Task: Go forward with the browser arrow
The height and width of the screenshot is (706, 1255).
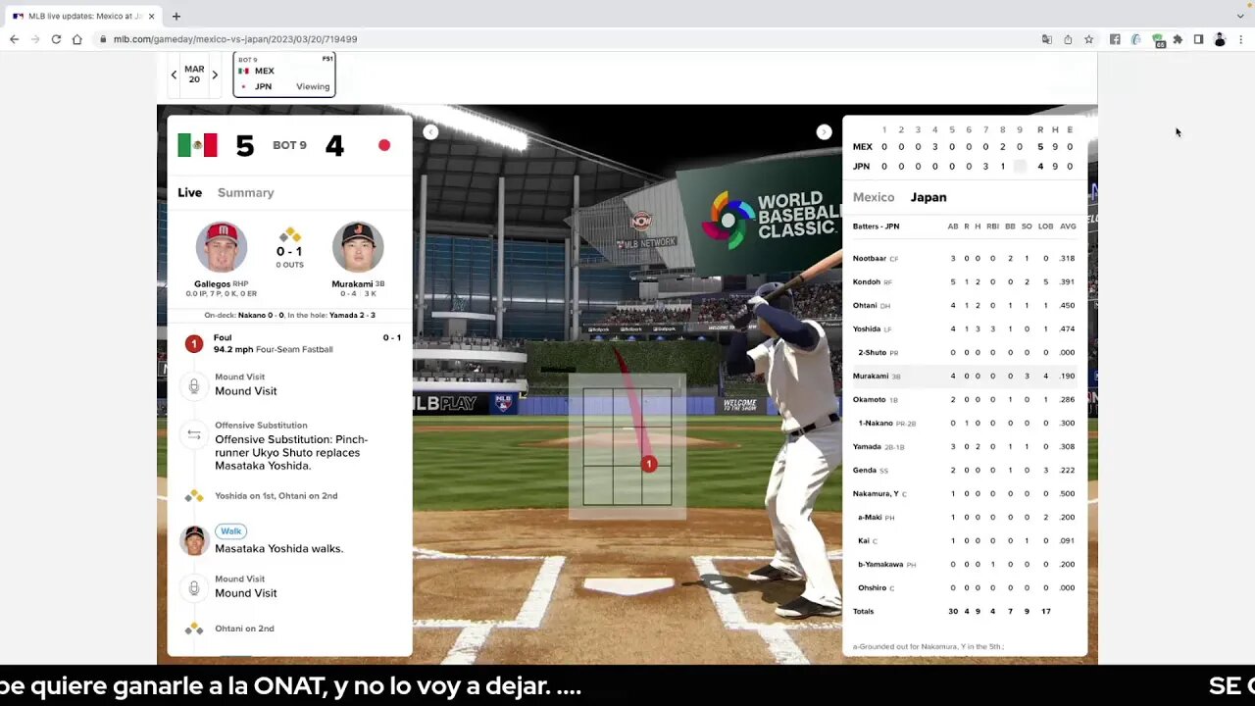Action: [x=35, y=39]
